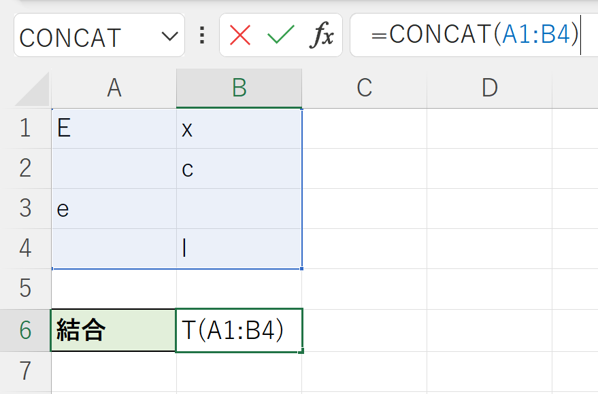Click cell B2 containing c
Screen dimensions: 598x394
[x=239, y=168]
